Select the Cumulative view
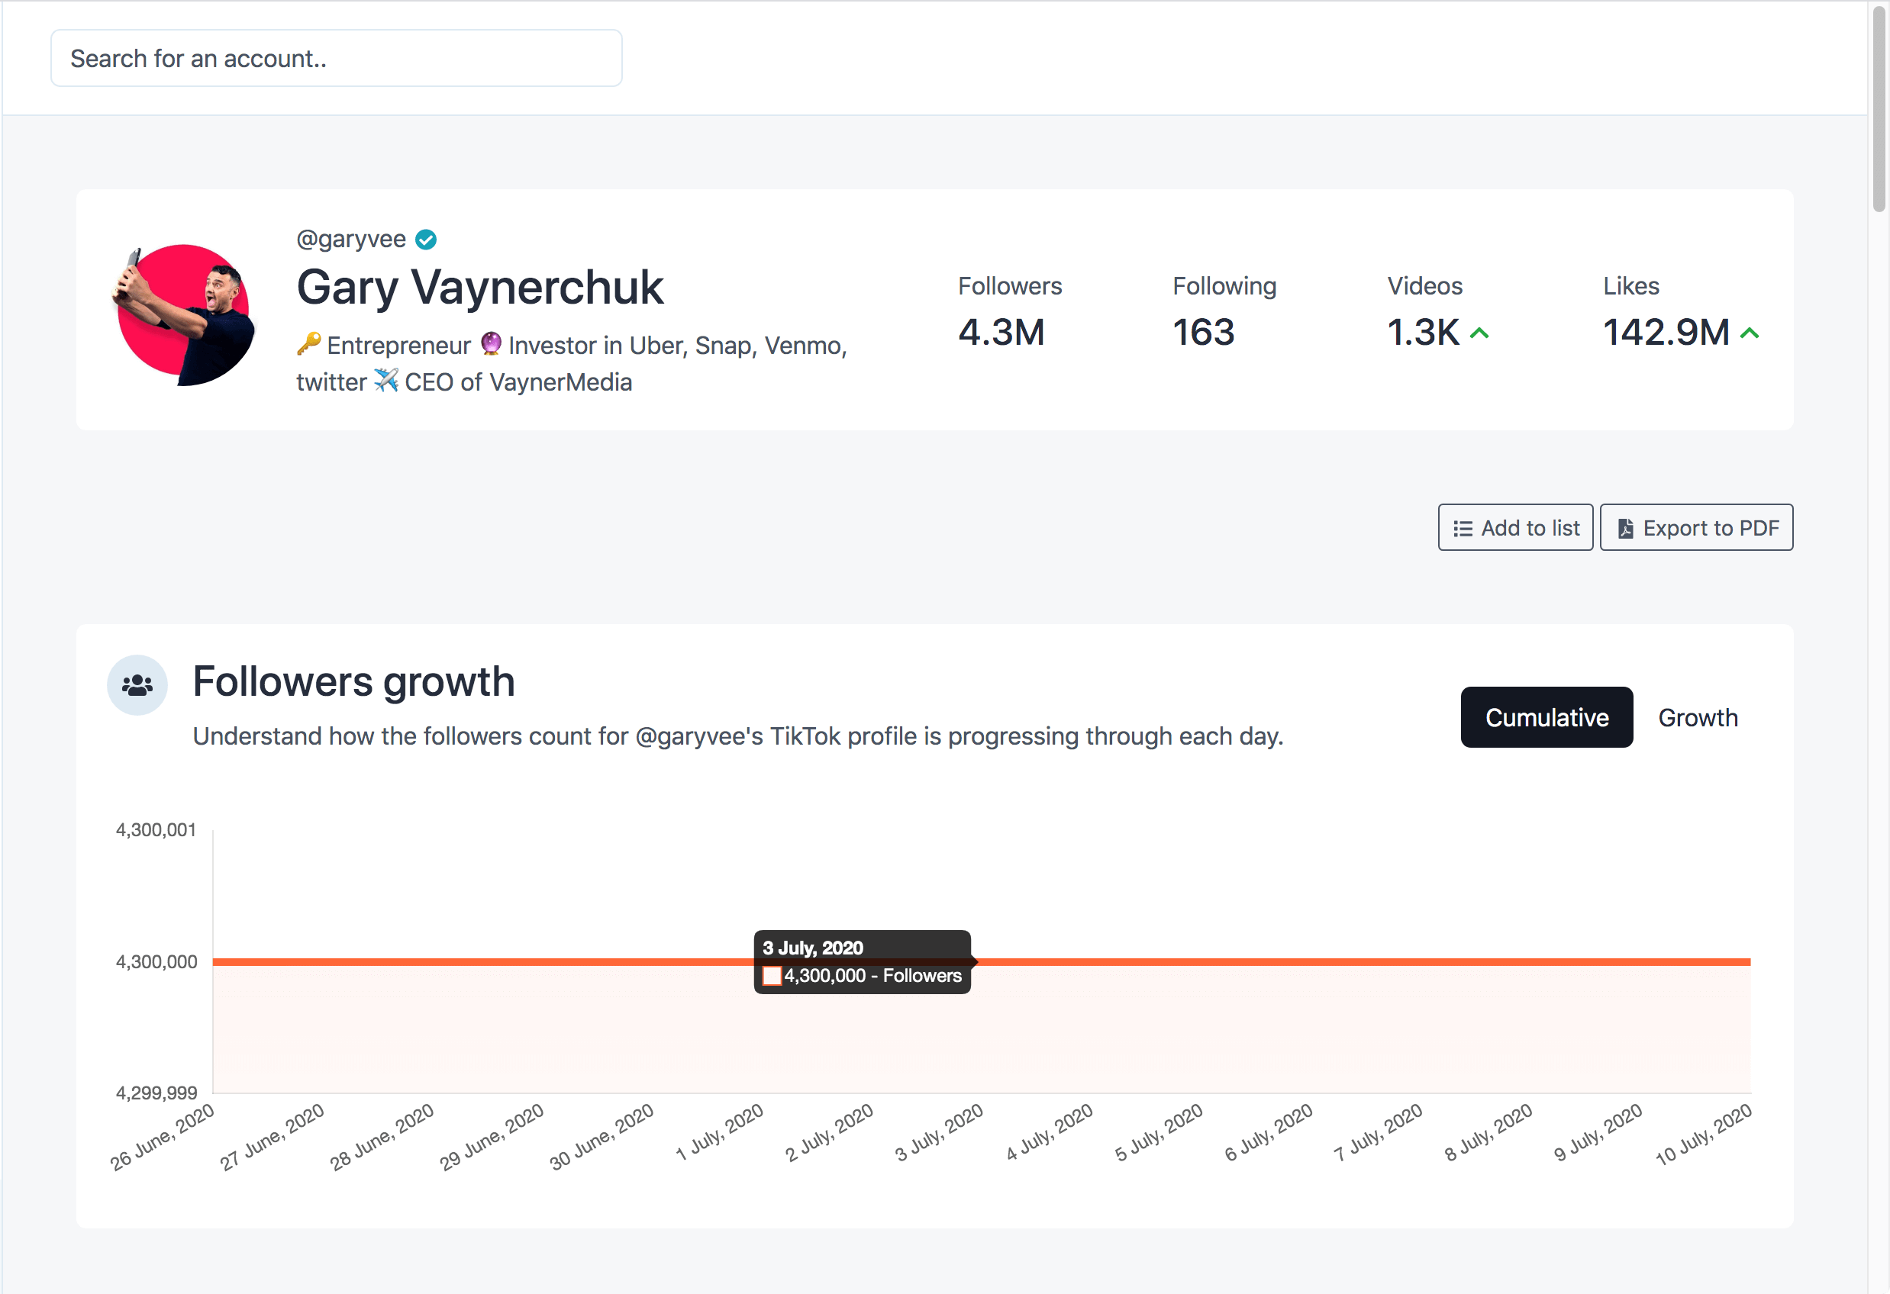Screen dimensions: 1890x1294 [x=1547, y=717]
